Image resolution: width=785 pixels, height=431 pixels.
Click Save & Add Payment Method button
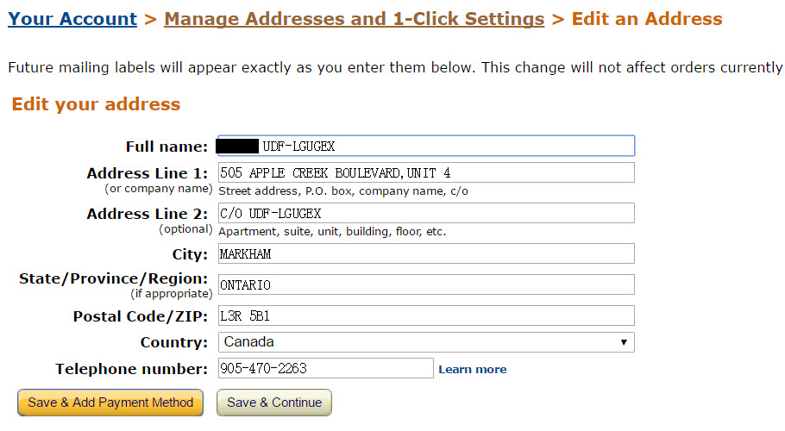coord(110,403)
